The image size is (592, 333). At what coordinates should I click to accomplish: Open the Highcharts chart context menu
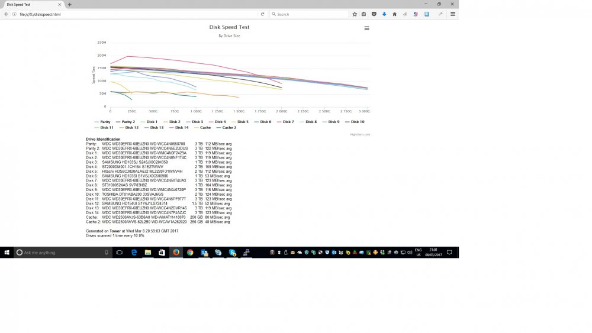[366, 28]
